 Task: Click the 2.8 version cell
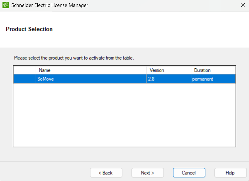point(169,79)
